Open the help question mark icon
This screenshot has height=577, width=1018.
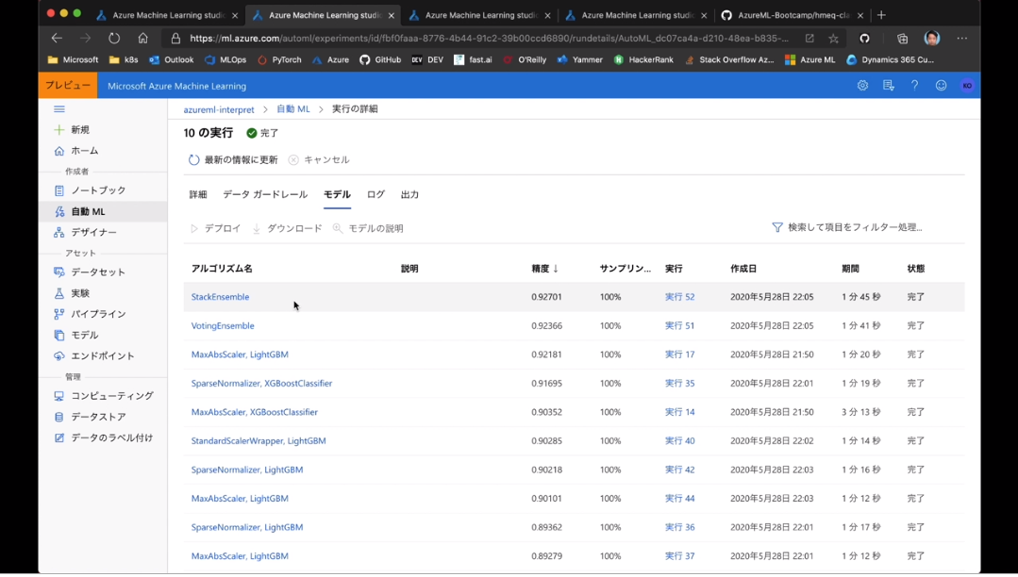pyautogui.click(x=914, y=86)
